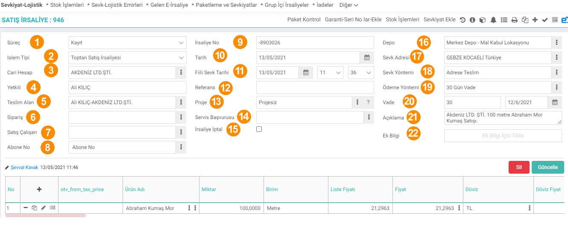Open the minute dropdown showing 36
The image size is (568, 227).
(x=361, y=72)
